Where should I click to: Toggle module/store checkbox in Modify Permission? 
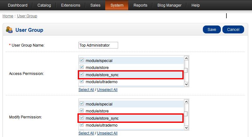(x=82, y=111)
